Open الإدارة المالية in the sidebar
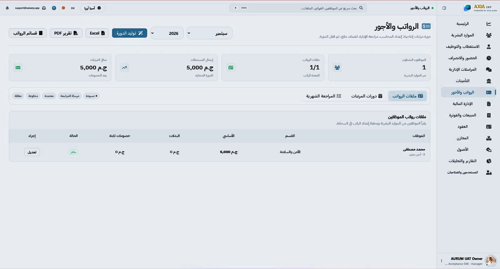The width and height of the screenshot is (500, 269). (468, 104)
